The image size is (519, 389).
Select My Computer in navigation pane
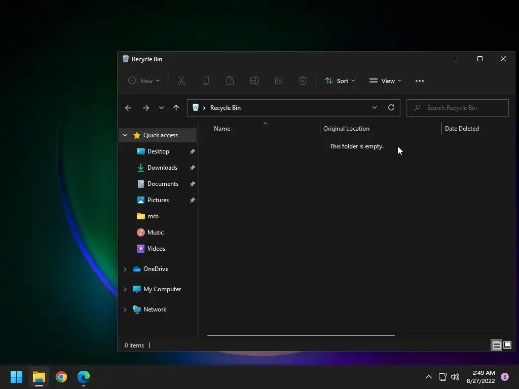[162, 289]
